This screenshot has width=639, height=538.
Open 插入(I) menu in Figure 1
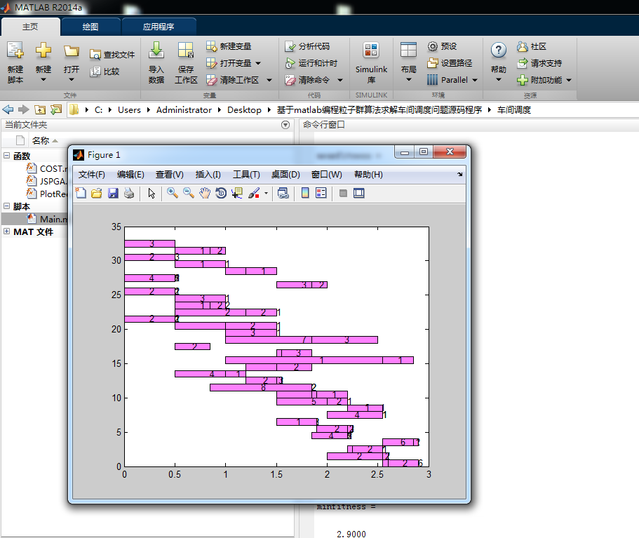(208, 175)
